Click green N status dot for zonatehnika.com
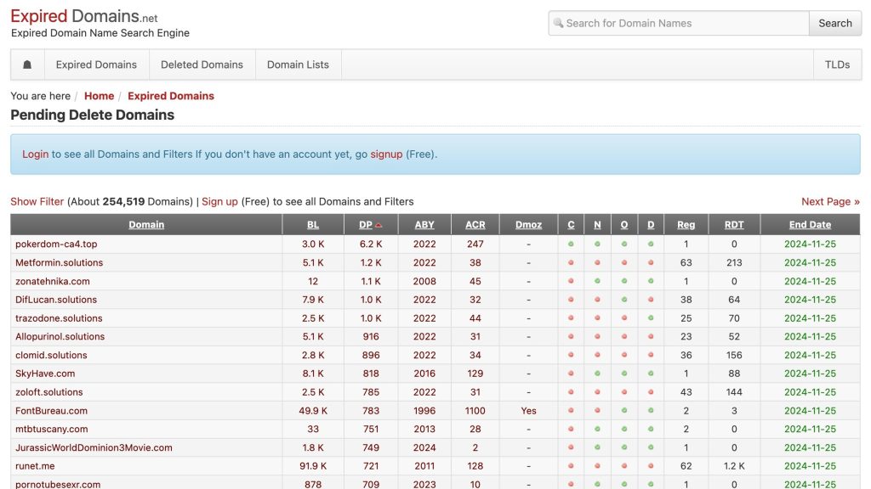Image resolution: width=871 pixels, height=489 pixels. (597, 281)
